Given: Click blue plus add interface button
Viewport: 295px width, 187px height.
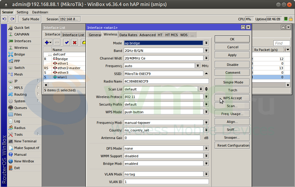Looking at the screenshot, I should (x=48, y=42).
